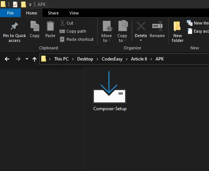This screenshot has height=171, width=209.
Task: Go back with the left arrow
Action: pos(7,59)
